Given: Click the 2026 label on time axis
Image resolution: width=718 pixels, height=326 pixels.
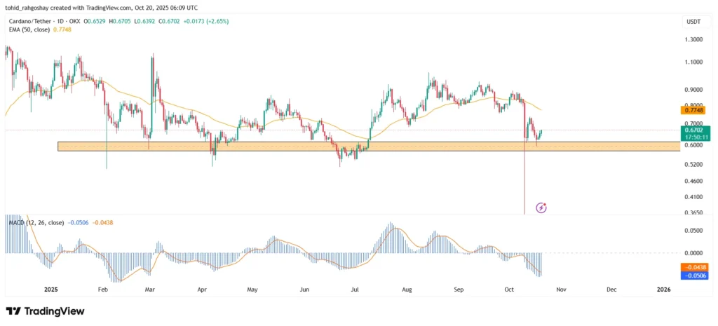Looking at the screenshot, I should (663, 289).
